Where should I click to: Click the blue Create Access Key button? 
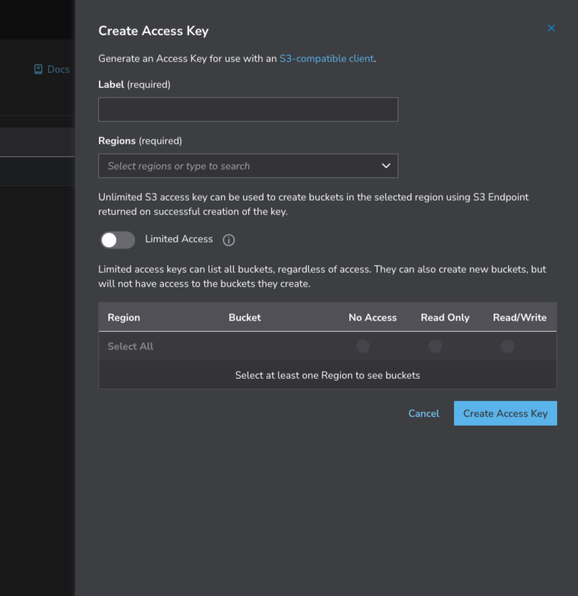coord(505,413)
